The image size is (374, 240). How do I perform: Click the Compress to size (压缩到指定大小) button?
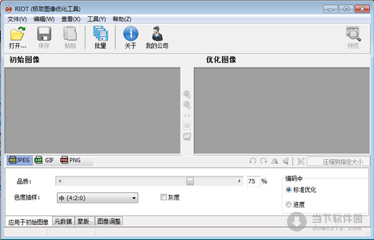click(338, 161)
